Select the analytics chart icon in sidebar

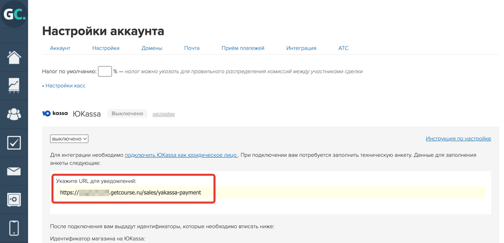coord(14,85)
